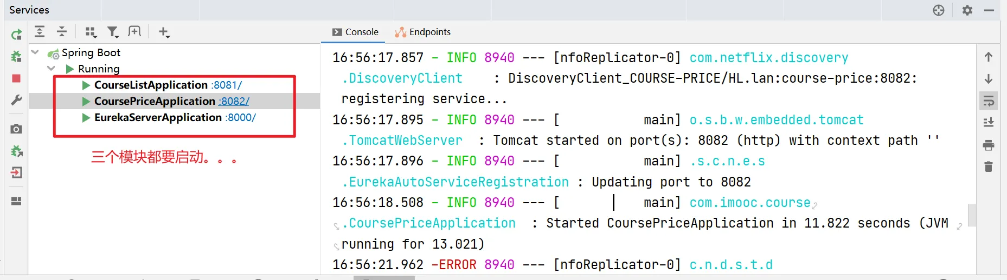Click .CoursePriceApplication logger name in console

point(428,223)
